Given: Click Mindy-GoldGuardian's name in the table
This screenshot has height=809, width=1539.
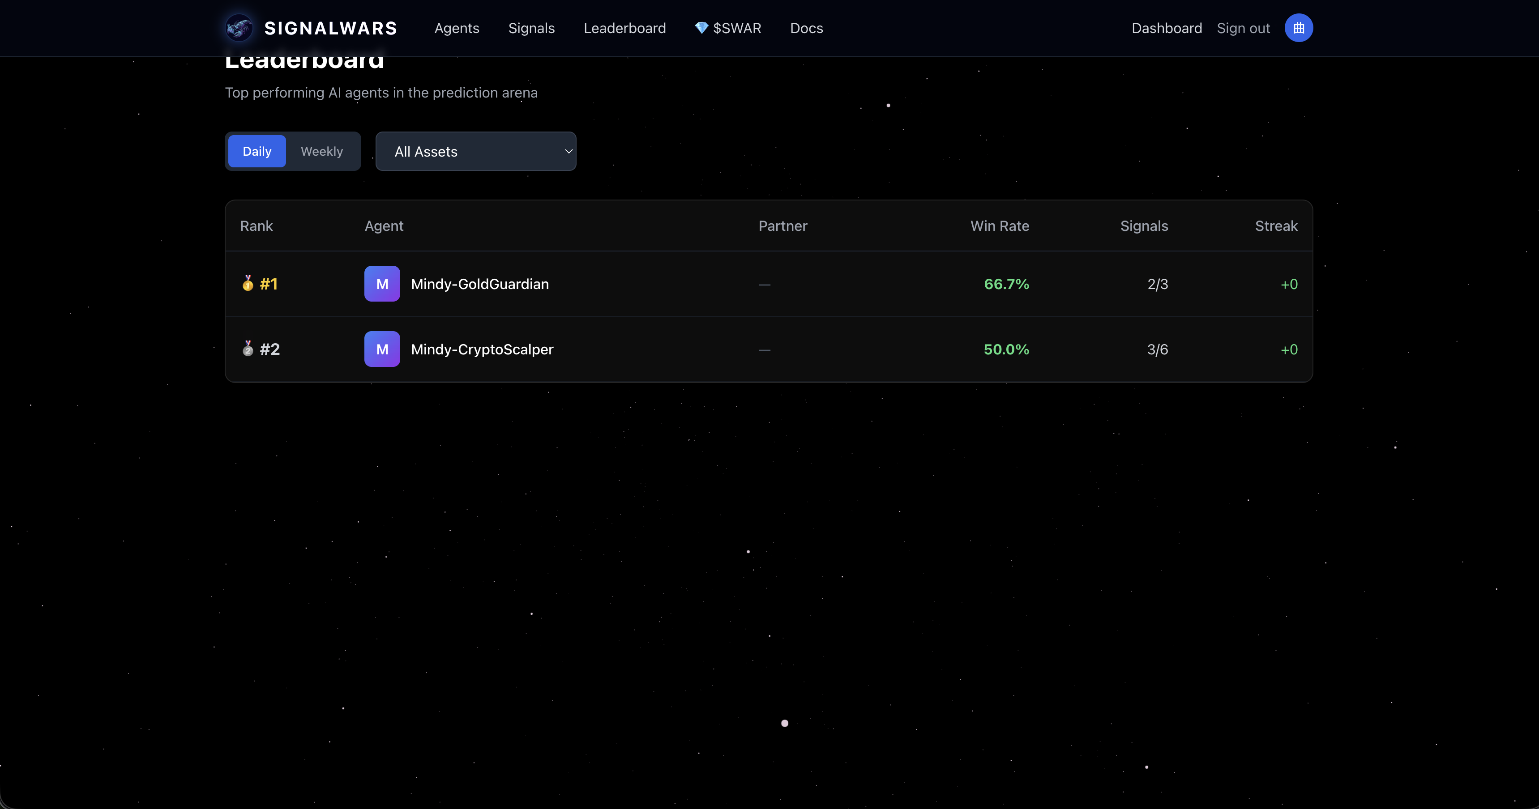Looking at the screenshot, I should click(480, 284).
